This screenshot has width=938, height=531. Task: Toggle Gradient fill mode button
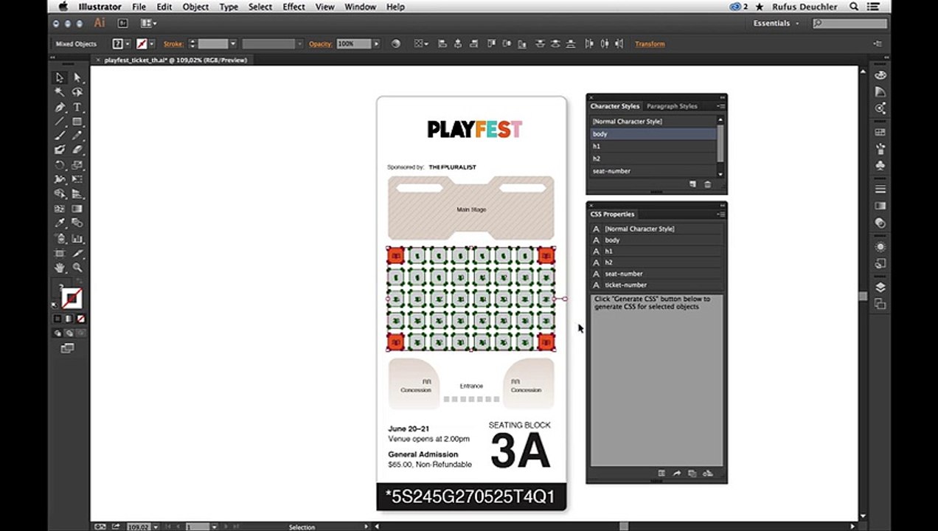click(69, 319)
